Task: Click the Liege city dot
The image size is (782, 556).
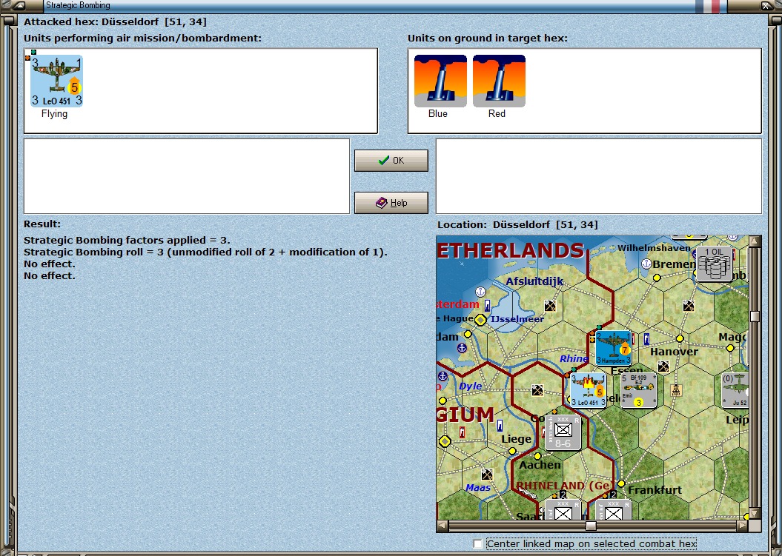Action: tap(512, 451)
